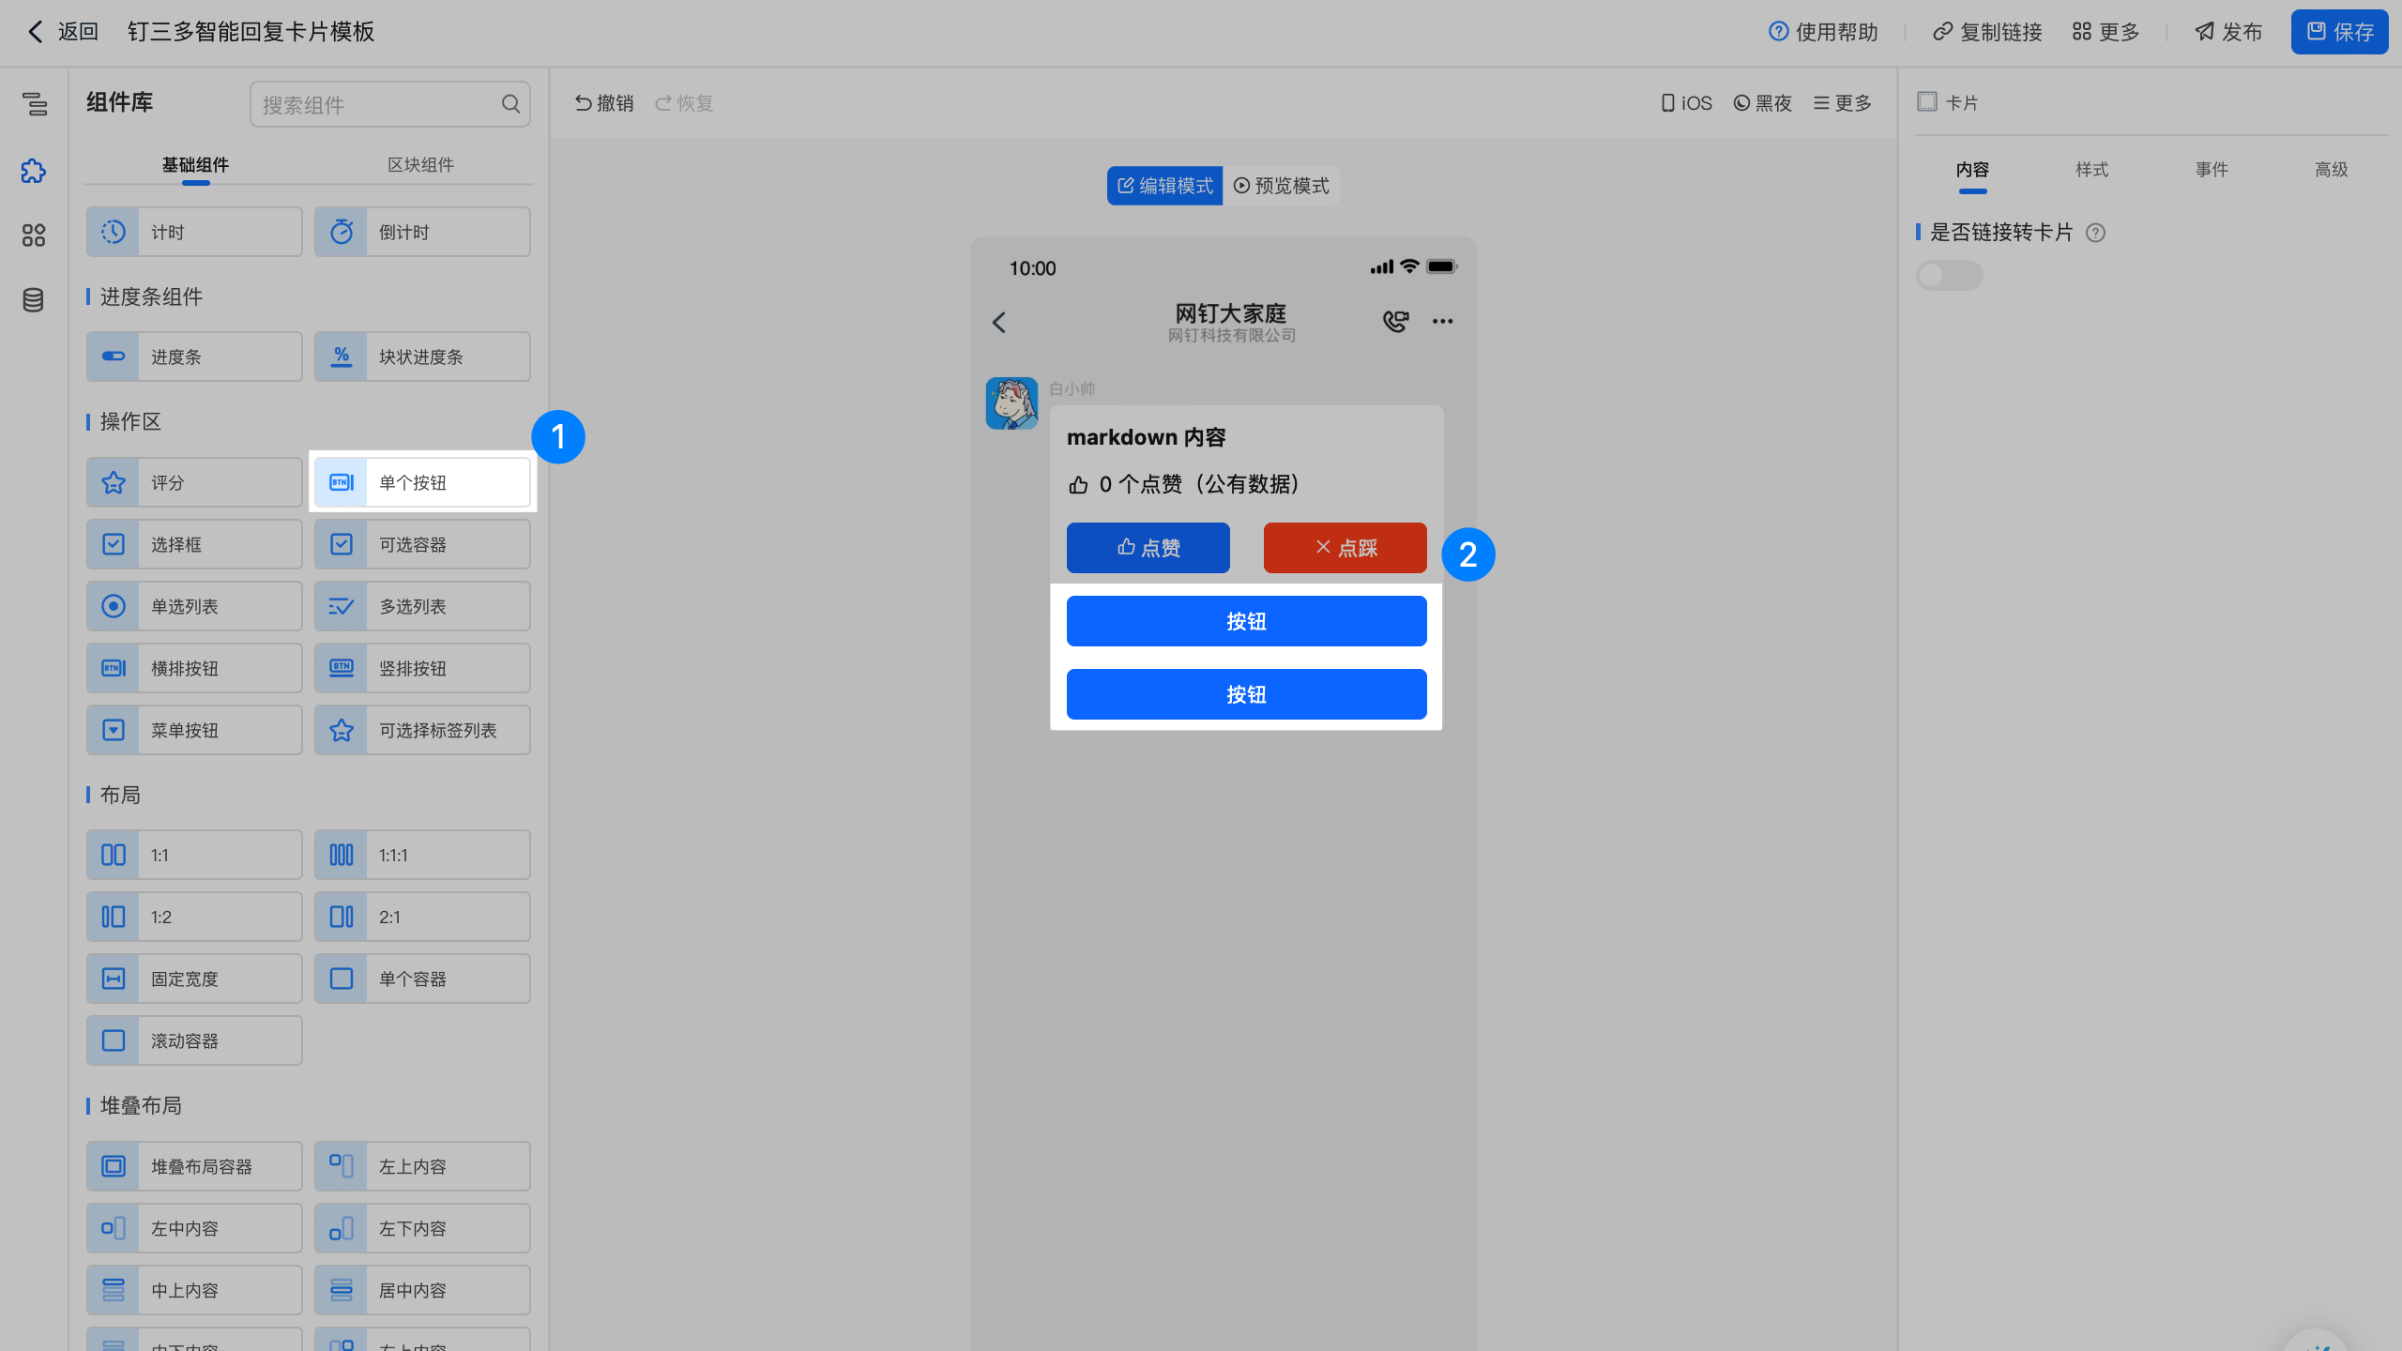This screenshot has height=1351, width=2402.
Task: Click the phone call icon in chat header
Action: pyautogui.click(x=1395, y=322)
